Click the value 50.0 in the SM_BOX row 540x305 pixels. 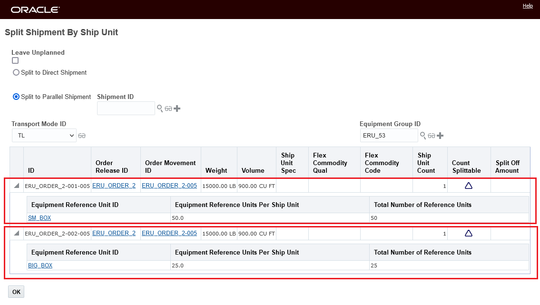[178, 218]
